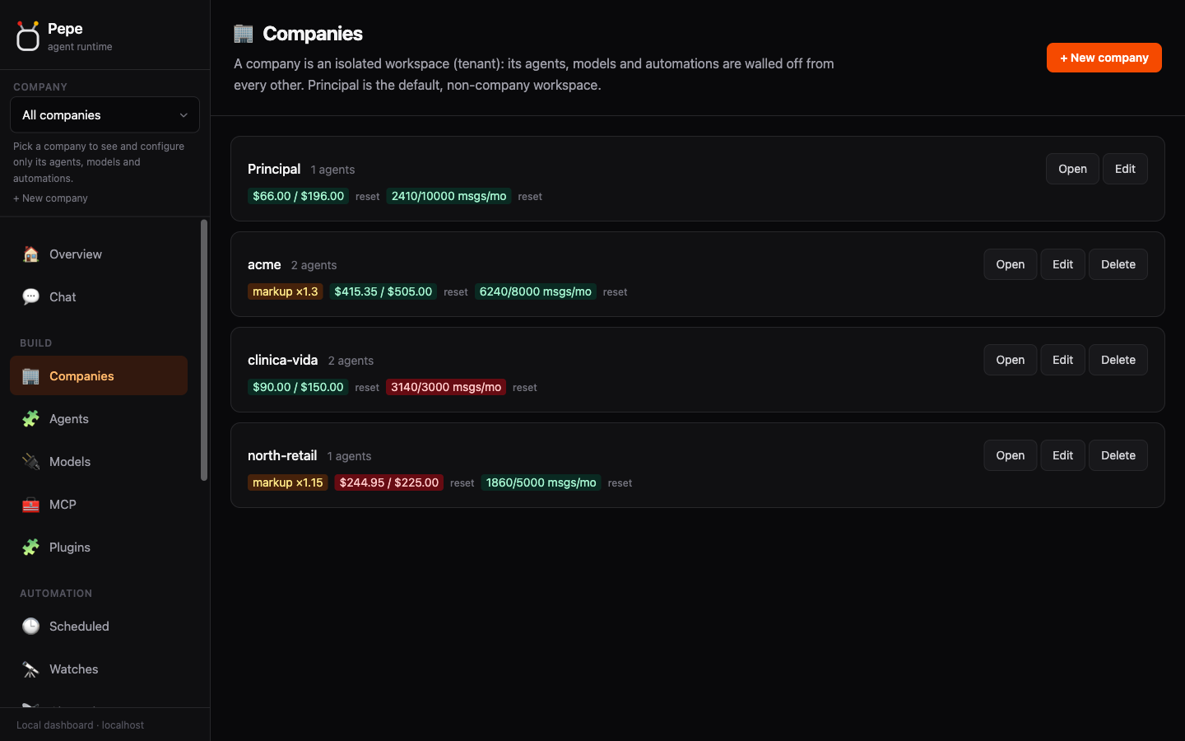1185x741 pixels.
Task: Click the dropdown chevron in company selector
Action: coord(184,115)
